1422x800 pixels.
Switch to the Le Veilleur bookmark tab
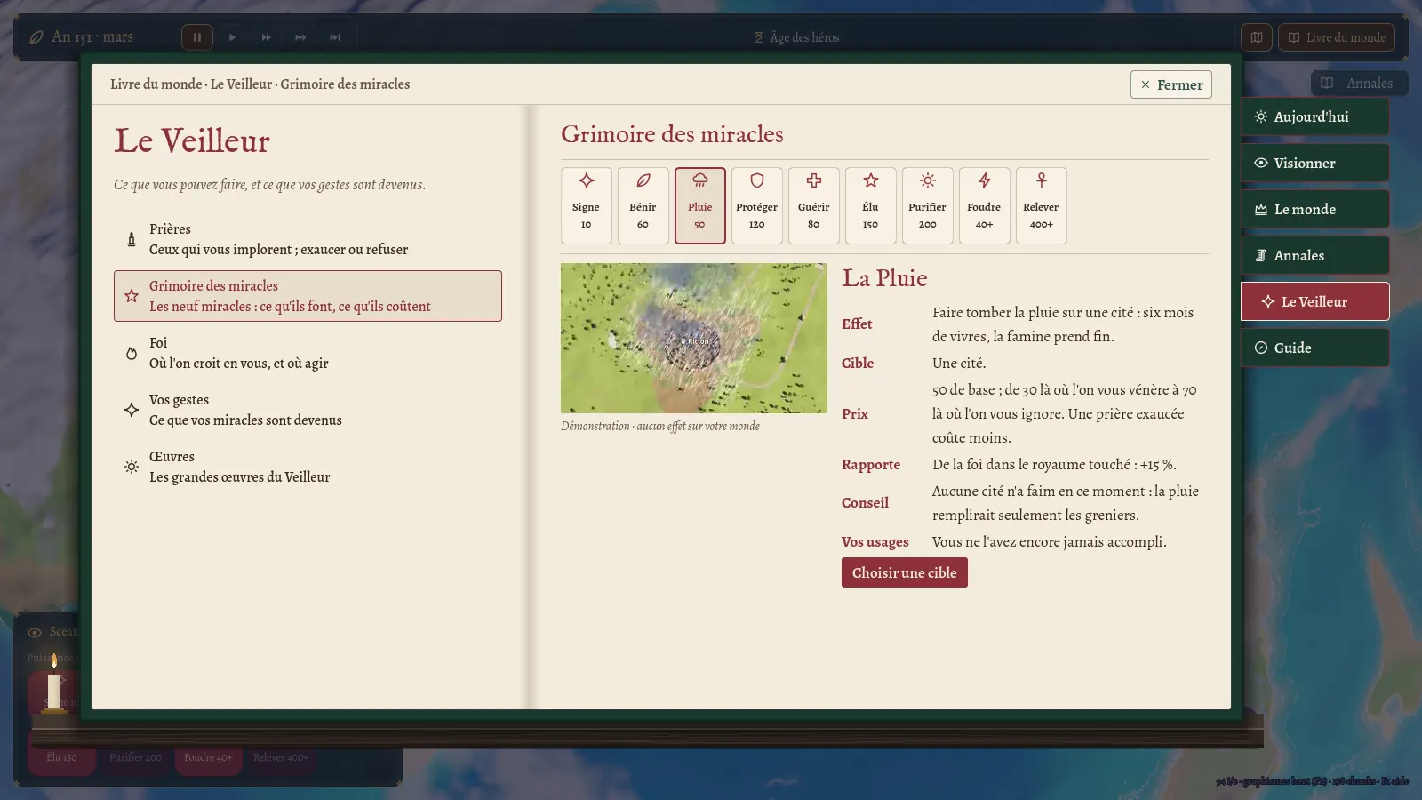1315,301
